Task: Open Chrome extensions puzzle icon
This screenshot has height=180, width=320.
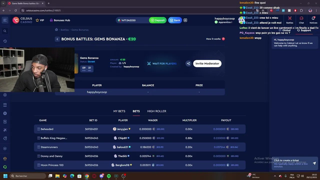Action: click(301, 10)
